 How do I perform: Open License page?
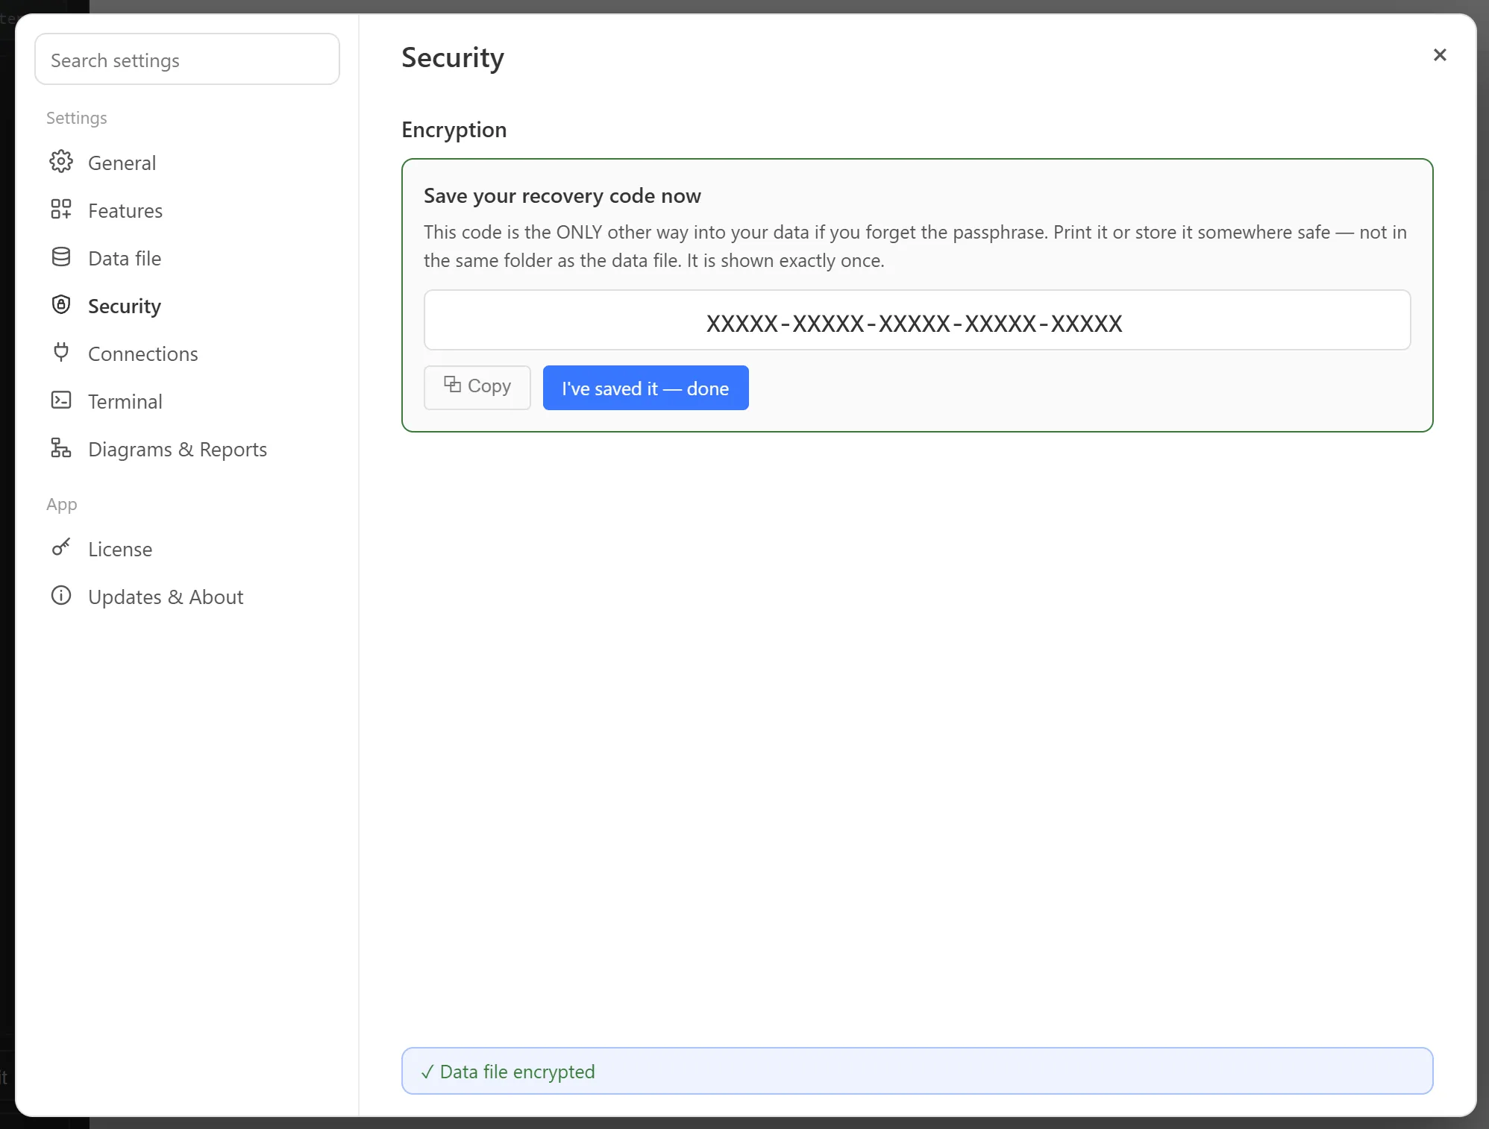[x=186, y=549]
